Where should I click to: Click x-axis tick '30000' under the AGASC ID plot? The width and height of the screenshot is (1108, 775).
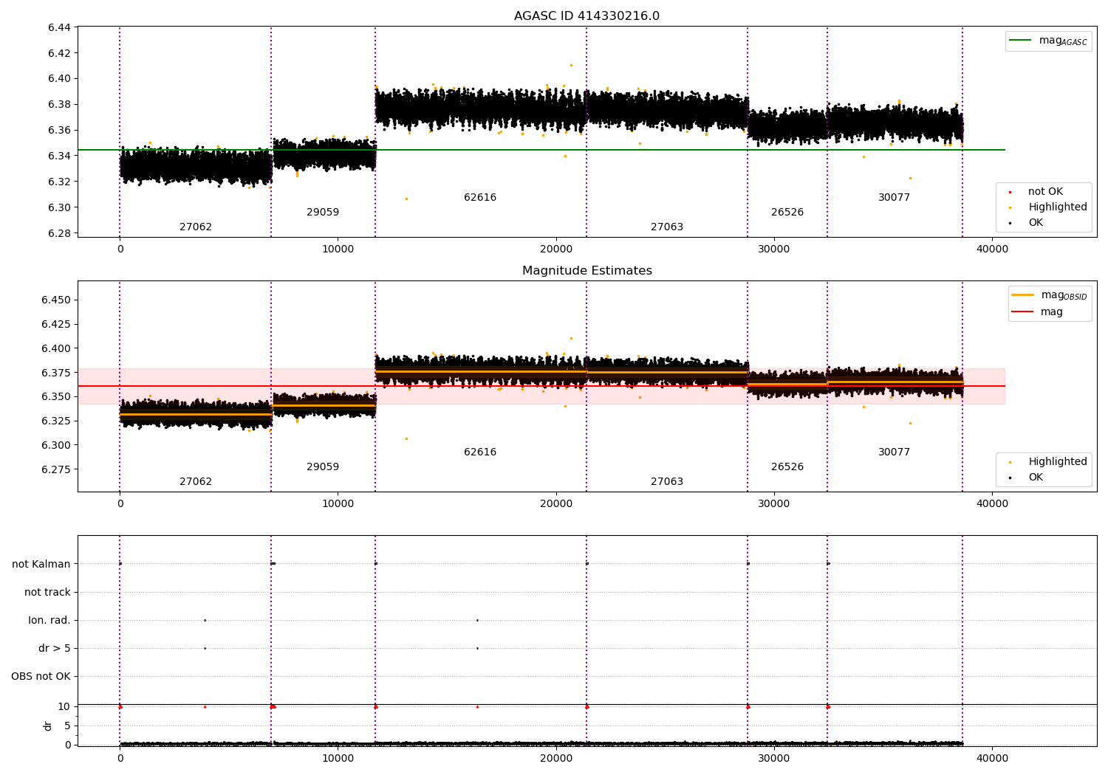click(x=774, y=249)
